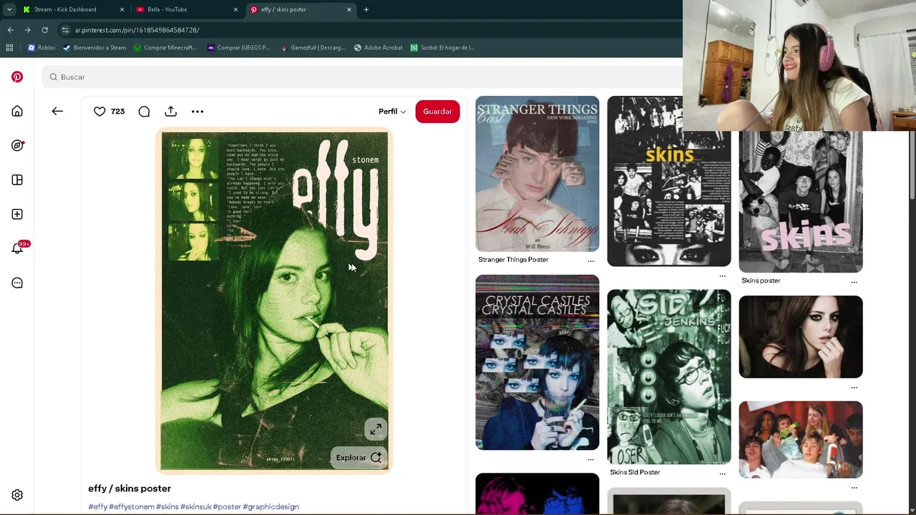Image resolution: width=916 pixels, height=515 pixels.
Task: Create a new pin with plus icon
Action: [x=17, y=214]
